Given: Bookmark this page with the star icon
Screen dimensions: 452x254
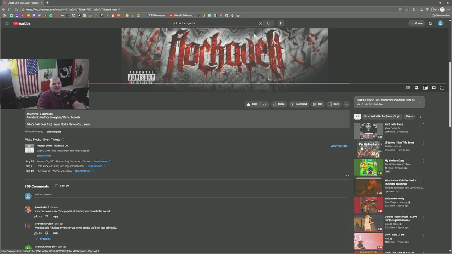Looking at the screenshot, I should 406,10.
